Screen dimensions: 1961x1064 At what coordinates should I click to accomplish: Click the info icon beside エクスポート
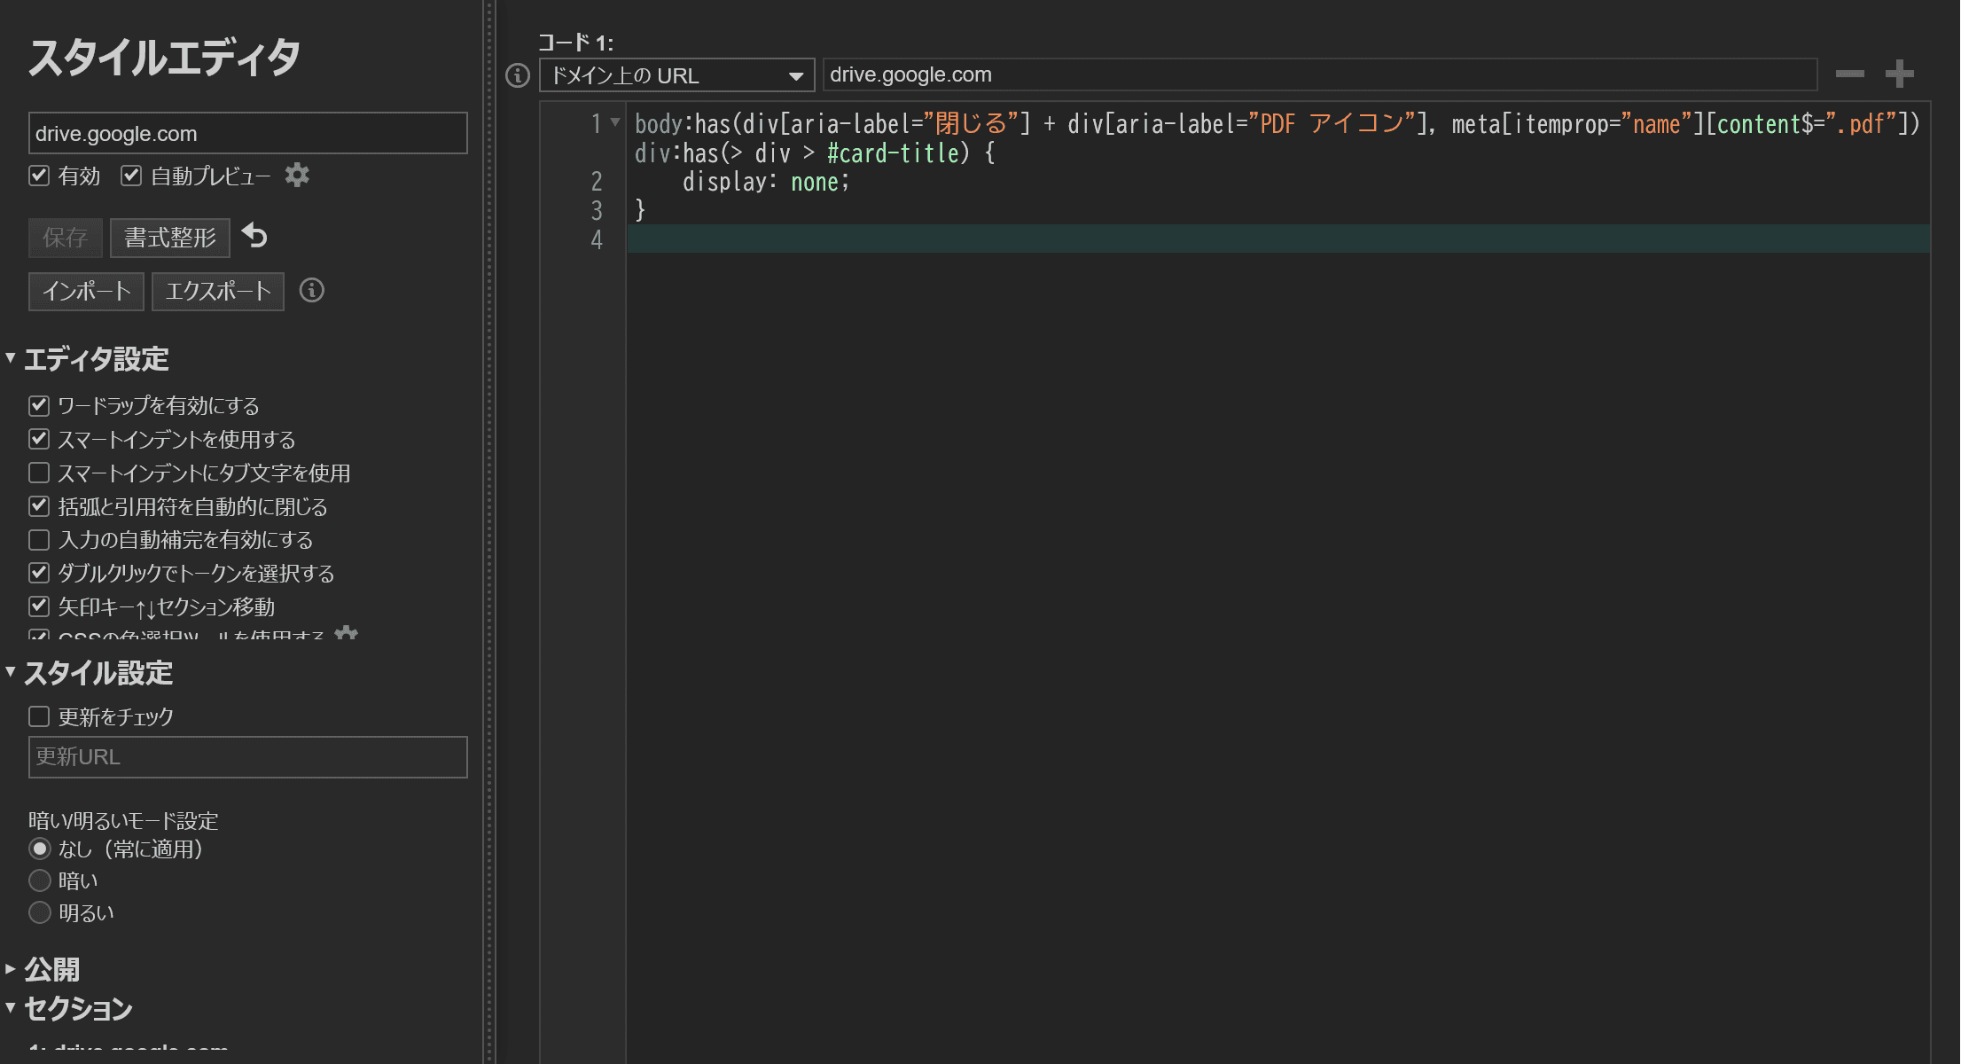click(312, 290)
